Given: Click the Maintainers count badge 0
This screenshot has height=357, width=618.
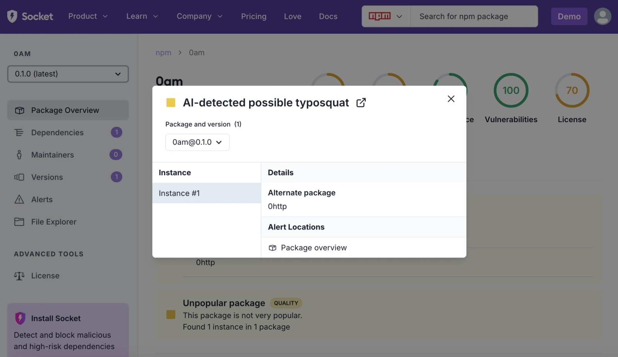Looking at the screenshot, I should pos(116,155).
